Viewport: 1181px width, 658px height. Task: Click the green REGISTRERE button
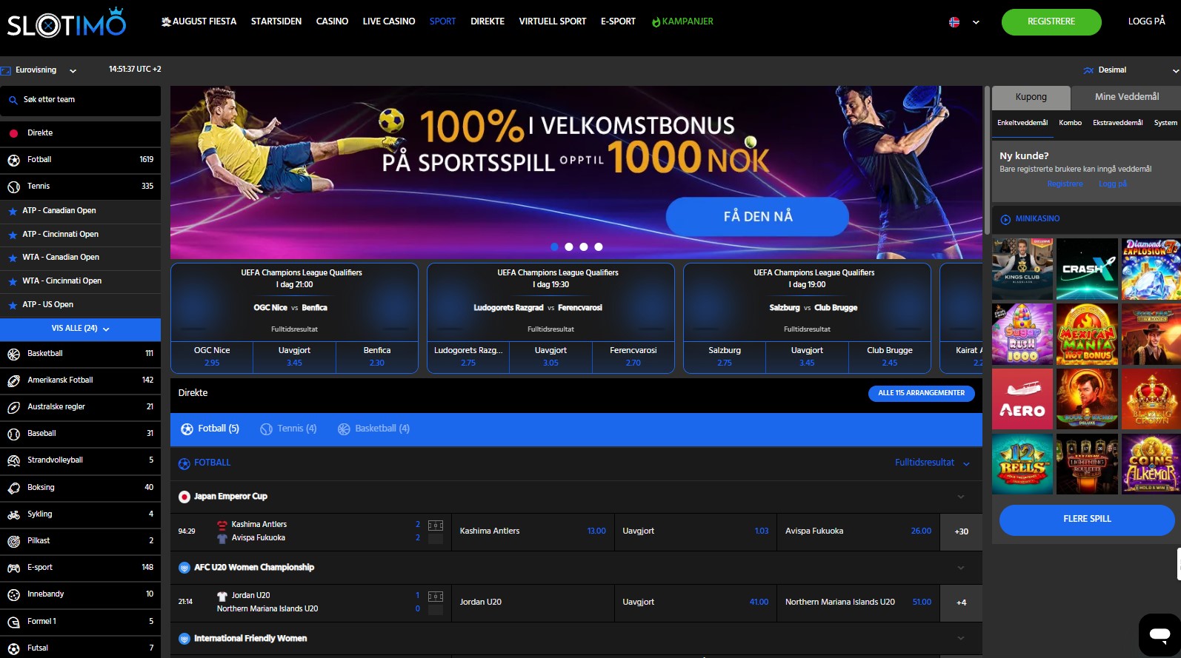(x=1051, y=21)
